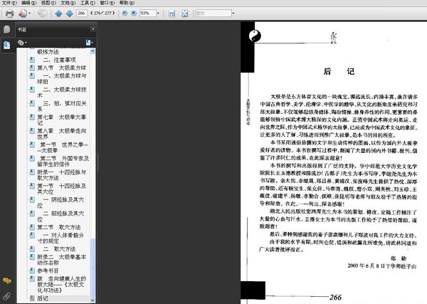Click the 书签 panel title
The image size is (427, 304).
tap(22, 29)
